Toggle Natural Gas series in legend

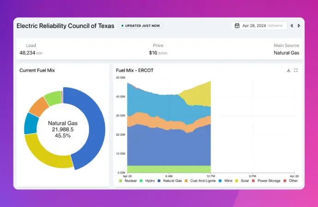[170, 181]
